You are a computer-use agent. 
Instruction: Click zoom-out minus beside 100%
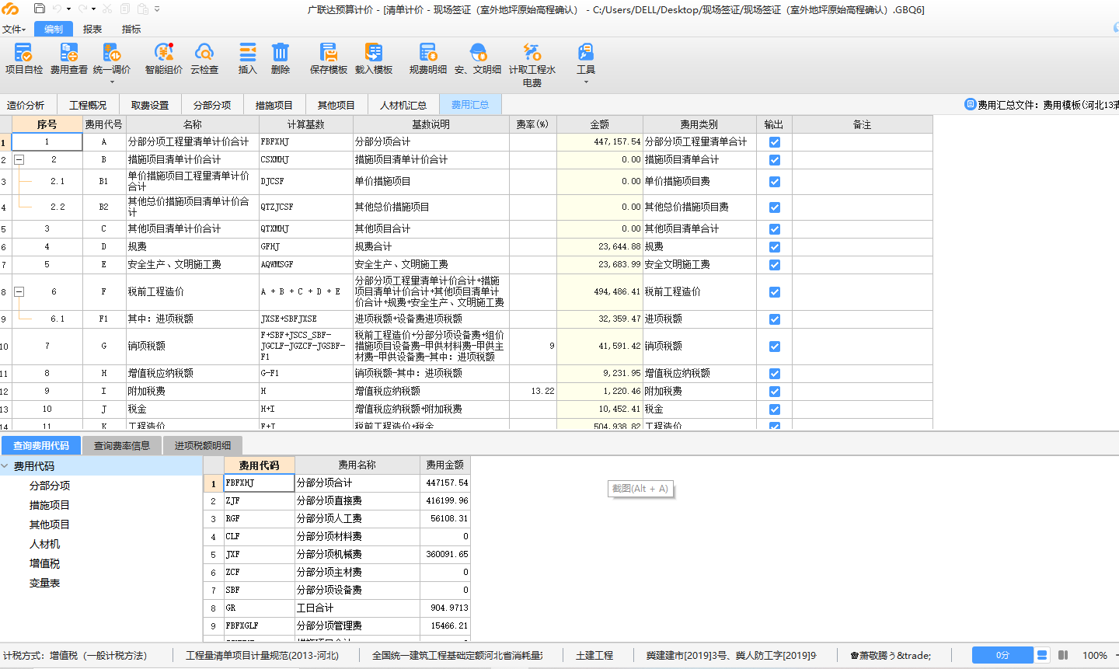[x=1117, y=655]
